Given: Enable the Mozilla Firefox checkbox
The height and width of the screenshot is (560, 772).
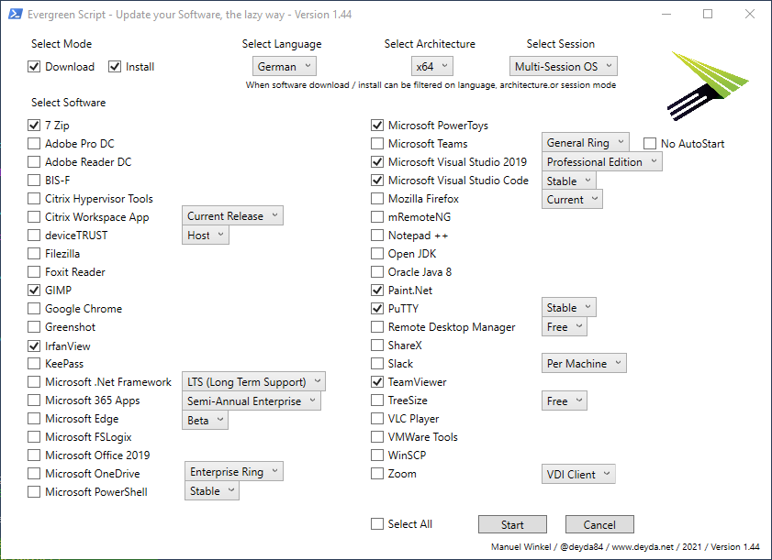Looking at the screenshot, I should tap(377, 198).
